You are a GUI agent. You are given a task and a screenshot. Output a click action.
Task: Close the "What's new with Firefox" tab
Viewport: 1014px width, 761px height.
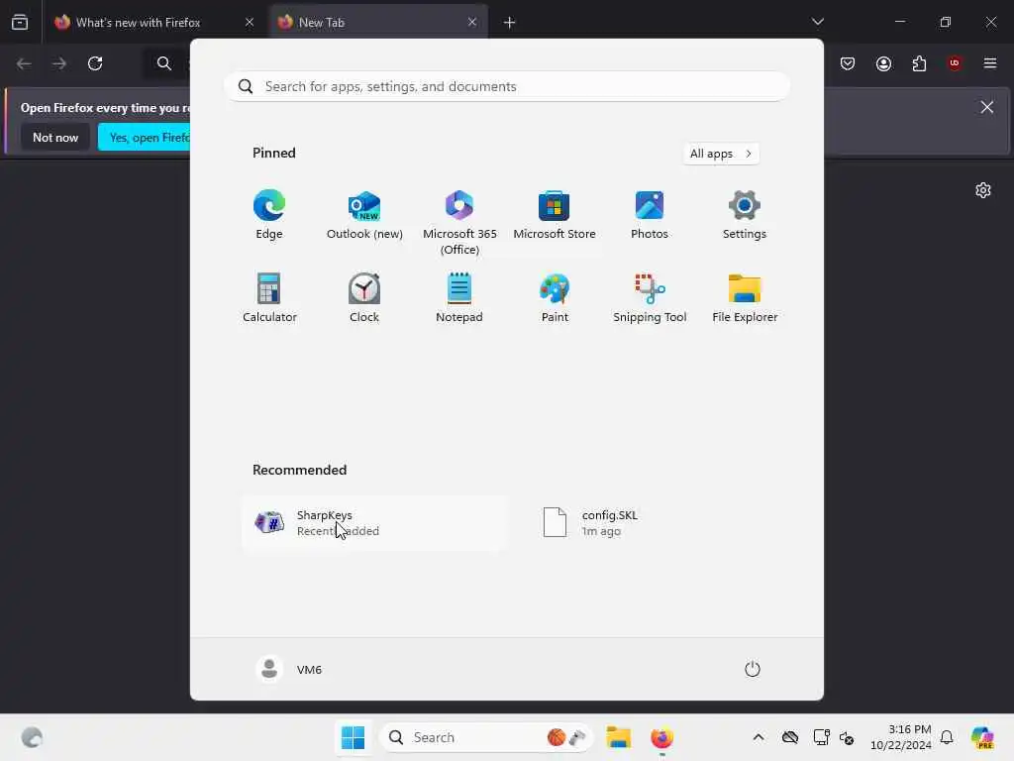250,23
